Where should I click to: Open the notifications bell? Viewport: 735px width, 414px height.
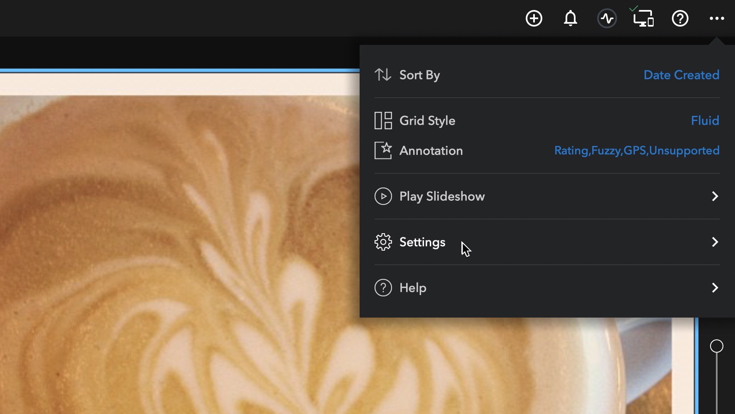(x=571, y=18)
